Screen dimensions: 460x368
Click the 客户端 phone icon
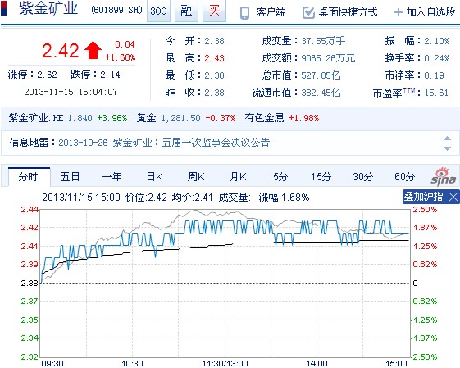coord(244,13)
